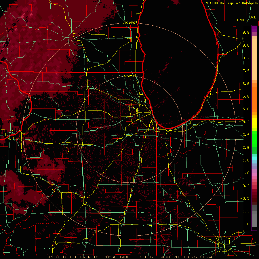Image resolution: width=259 pixels, height=259 pixels.
Task: Click the 6.6 scale value
Action: 246,83
